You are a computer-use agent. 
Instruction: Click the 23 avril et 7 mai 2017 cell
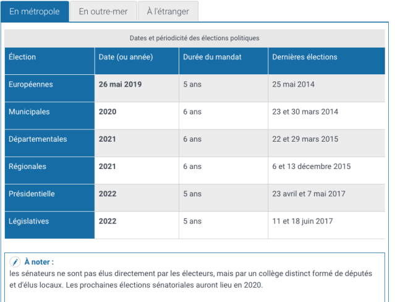pos(308,194)
